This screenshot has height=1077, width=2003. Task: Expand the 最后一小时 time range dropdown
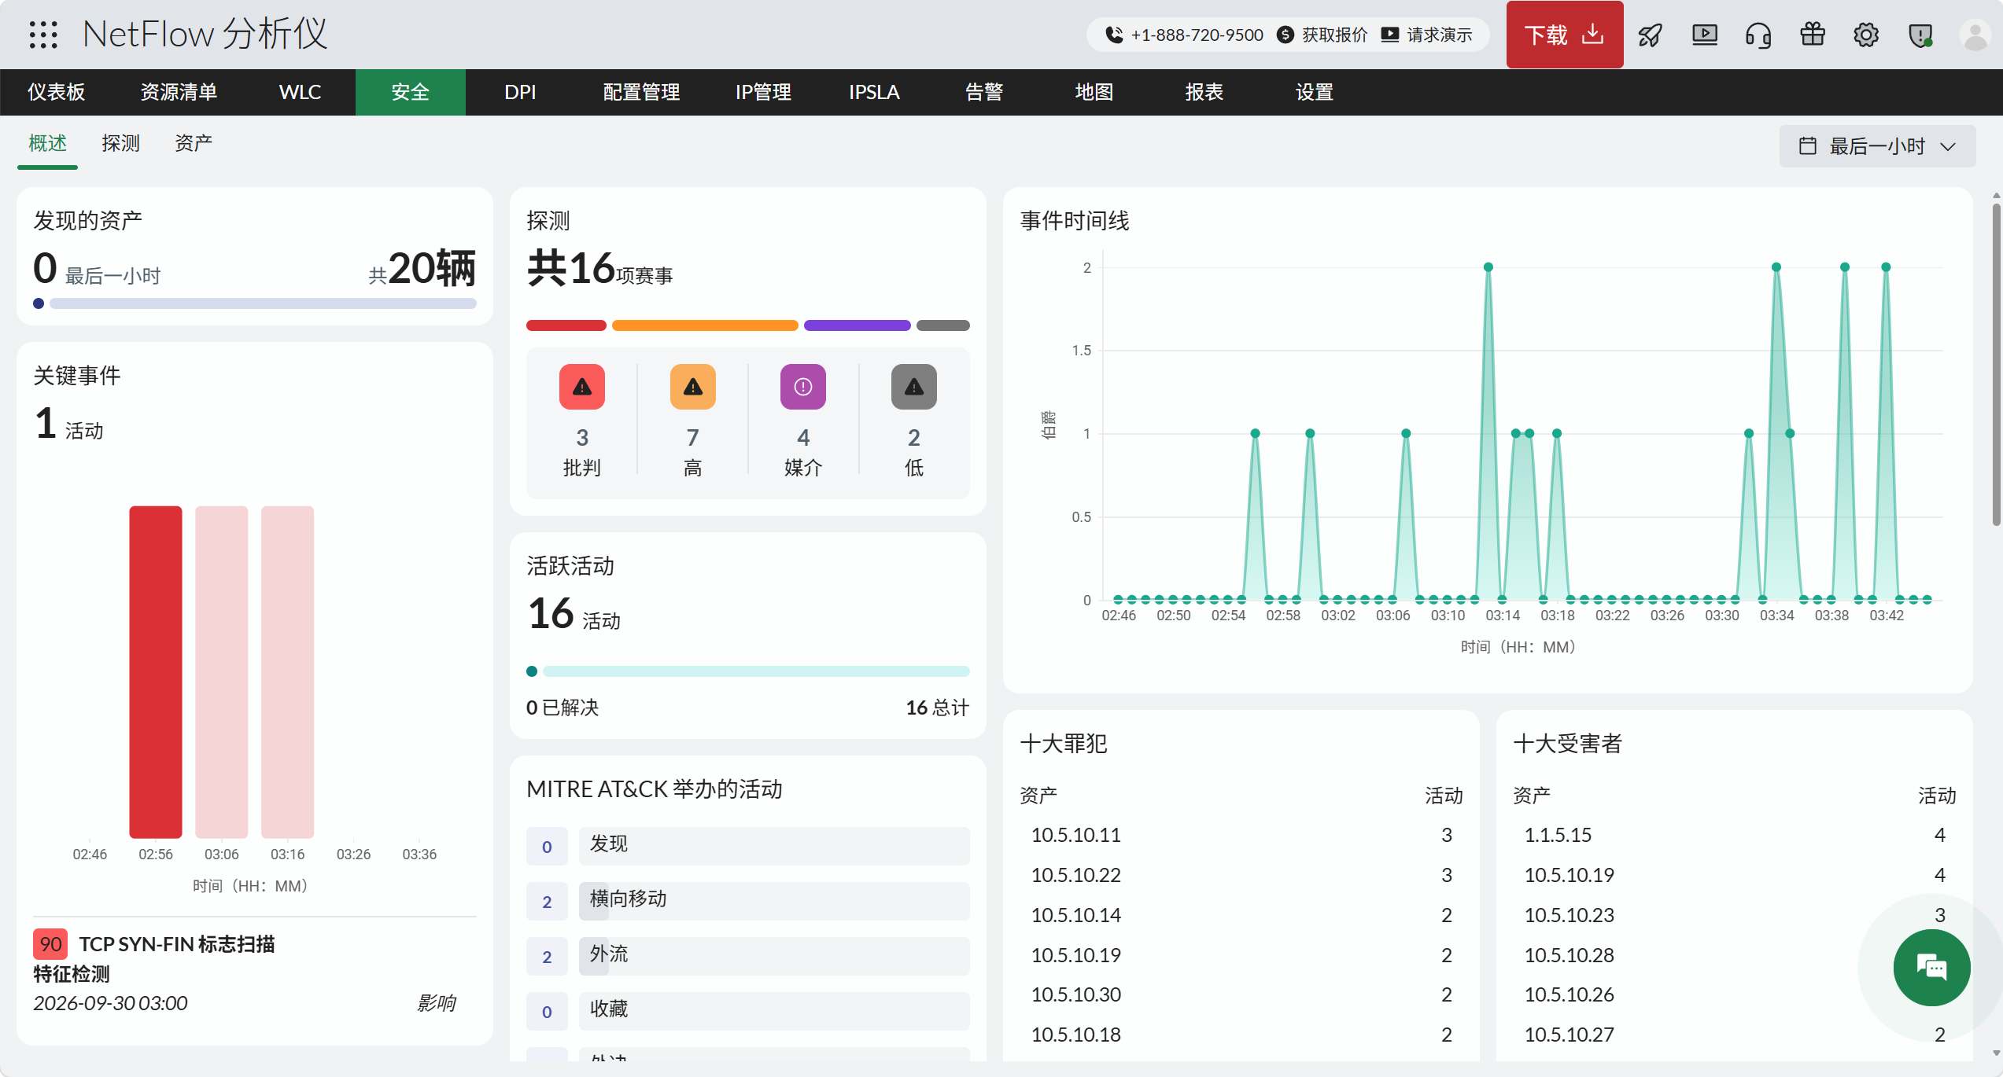coord(1876,146)
